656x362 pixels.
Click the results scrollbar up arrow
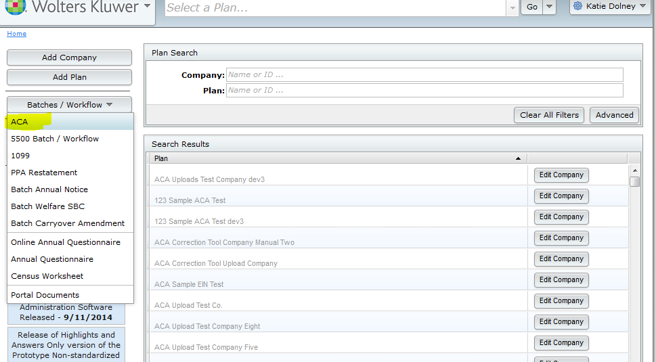634,170
